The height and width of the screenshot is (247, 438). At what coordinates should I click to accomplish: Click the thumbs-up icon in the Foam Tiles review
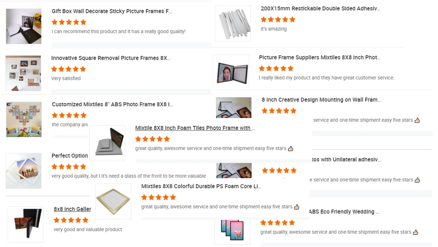[x=291, y=149]
